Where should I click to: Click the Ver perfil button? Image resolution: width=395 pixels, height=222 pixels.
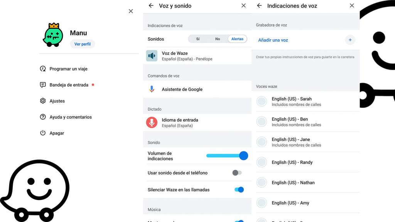83,44
